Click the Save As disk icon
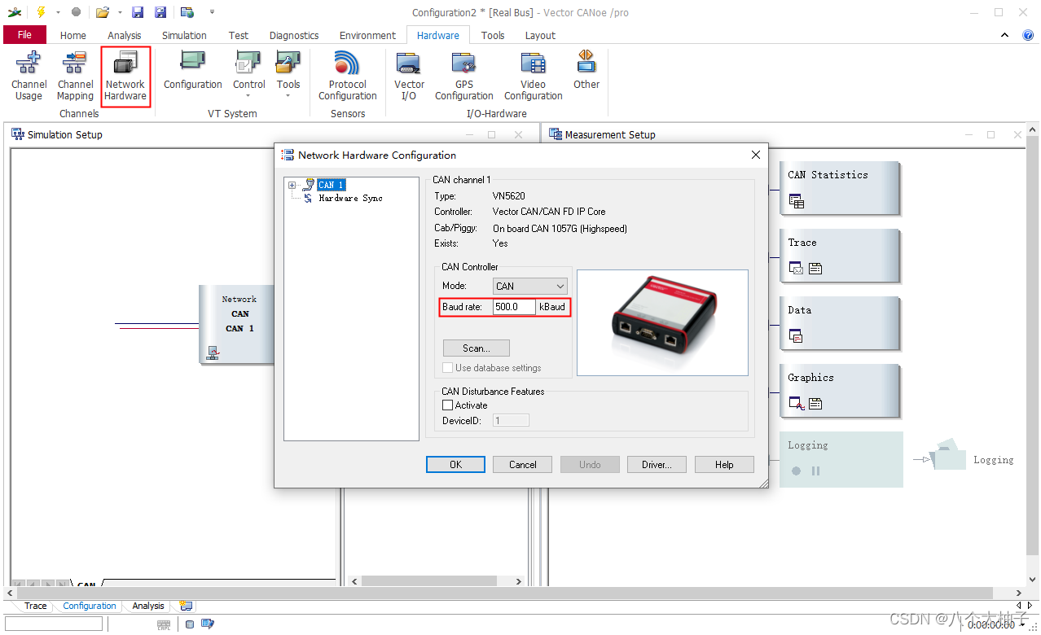The width and height of the screenshot is (1041, 635). tap(160, 12)
